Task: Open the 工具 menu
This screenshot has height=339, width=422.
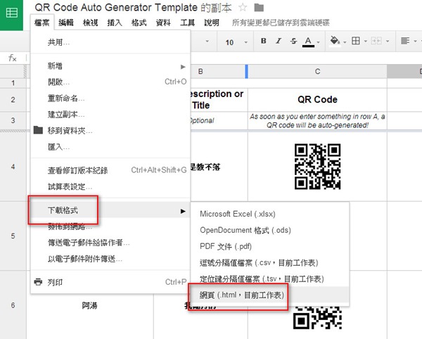Action: pyautogui.click(x=187, y=23)
